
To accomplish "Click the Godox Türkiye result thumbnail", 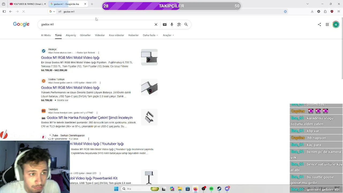I will 149,87.
